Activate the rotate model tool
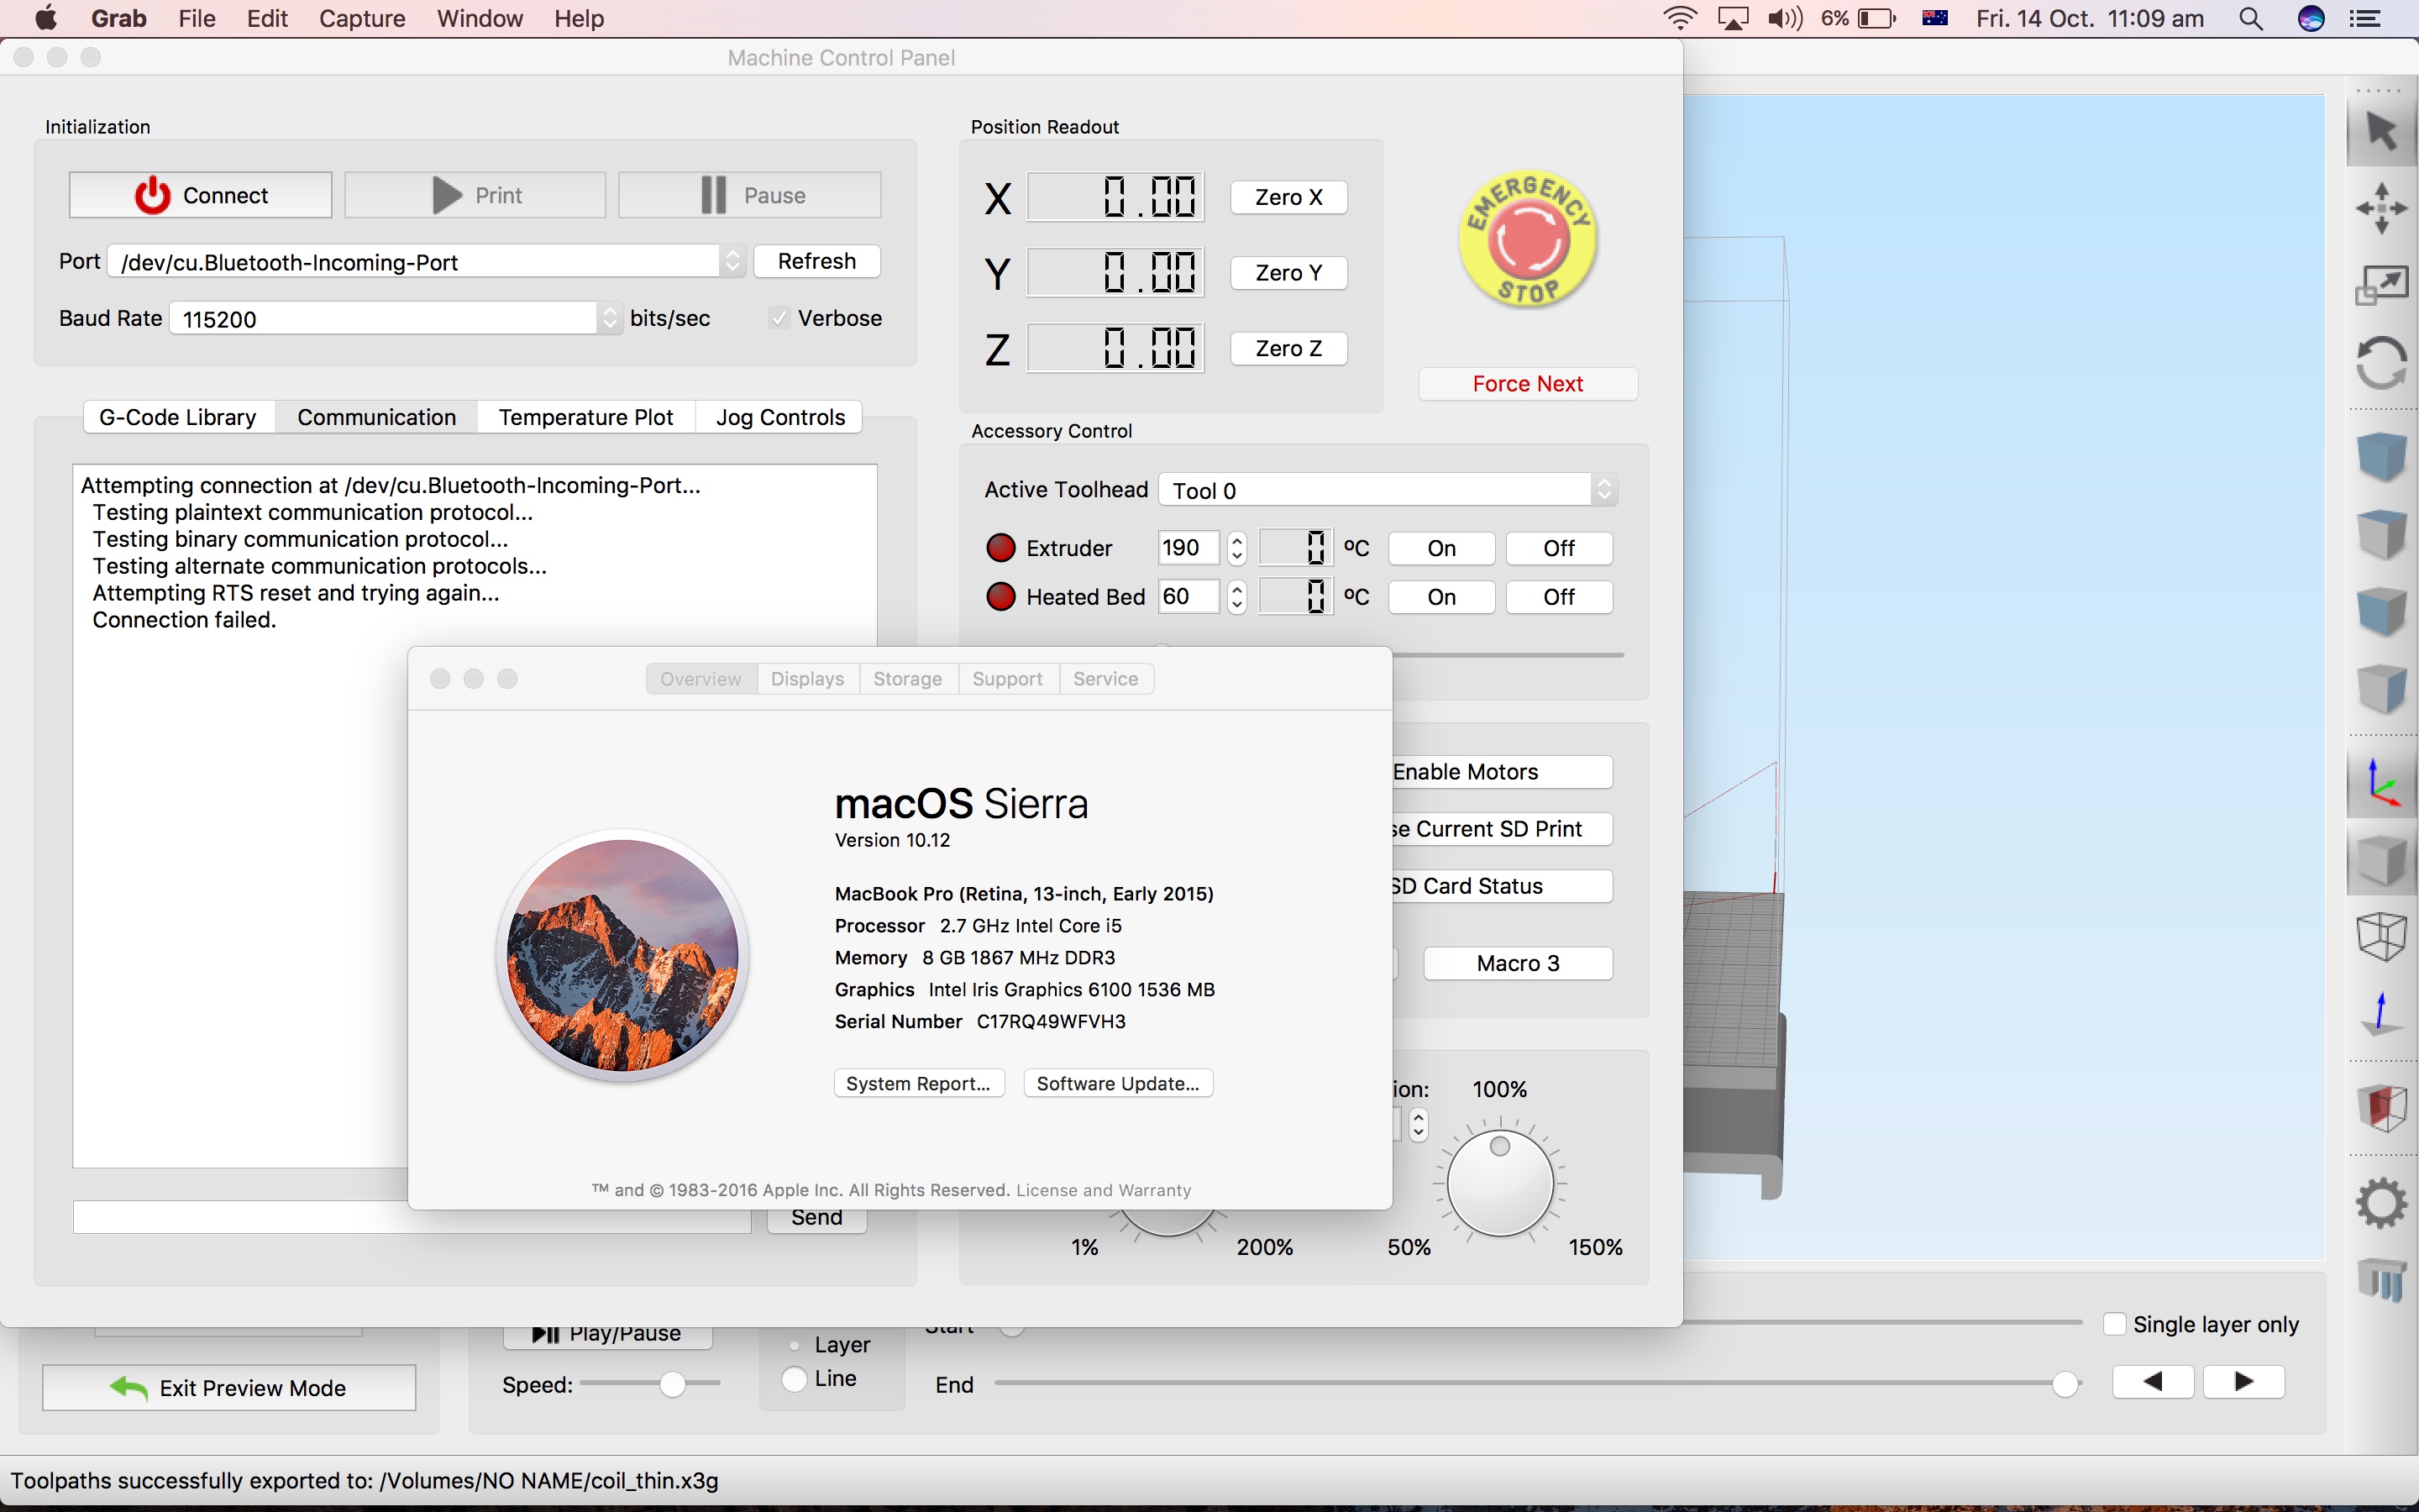The height and width of the screenshot is (1512, 2419). pos(2382,362)
